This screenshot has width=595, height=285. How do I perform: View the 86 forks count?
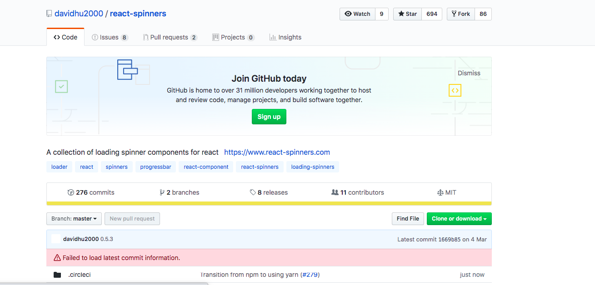click(x=483, y=14)
